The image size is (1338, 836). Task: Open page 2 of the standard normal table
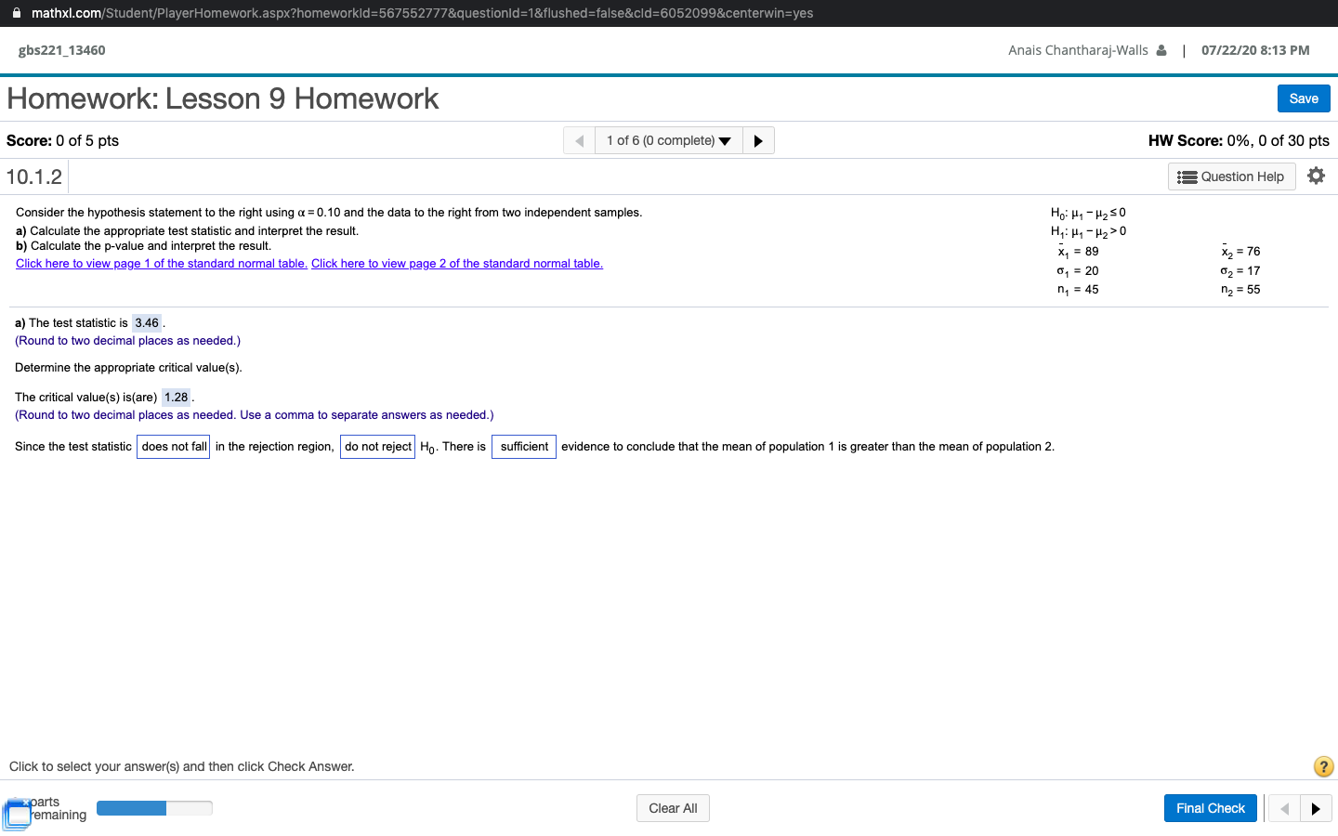point(457,263)
